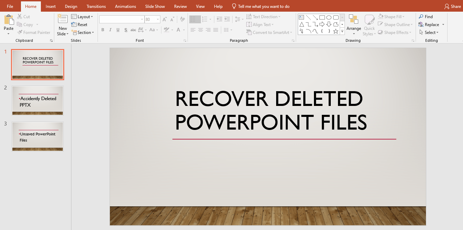Select slide 3 thumbnail about Unsaved PowerPoint Files
Image resolution: width=463 pixels, height=230 pixels.
37,136
